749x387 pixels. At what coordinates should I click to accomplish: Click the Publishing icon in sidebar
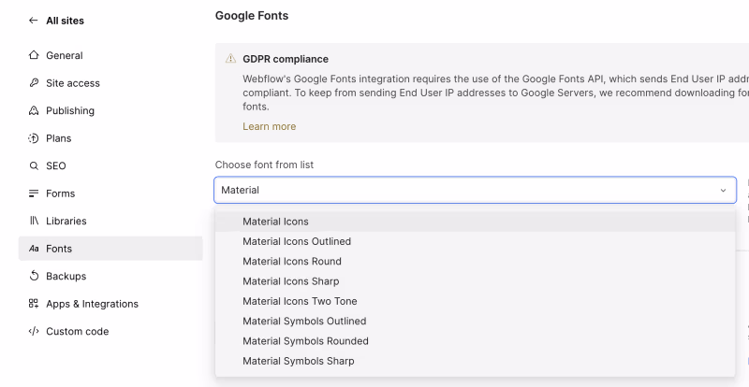click(x=34, y=110)
